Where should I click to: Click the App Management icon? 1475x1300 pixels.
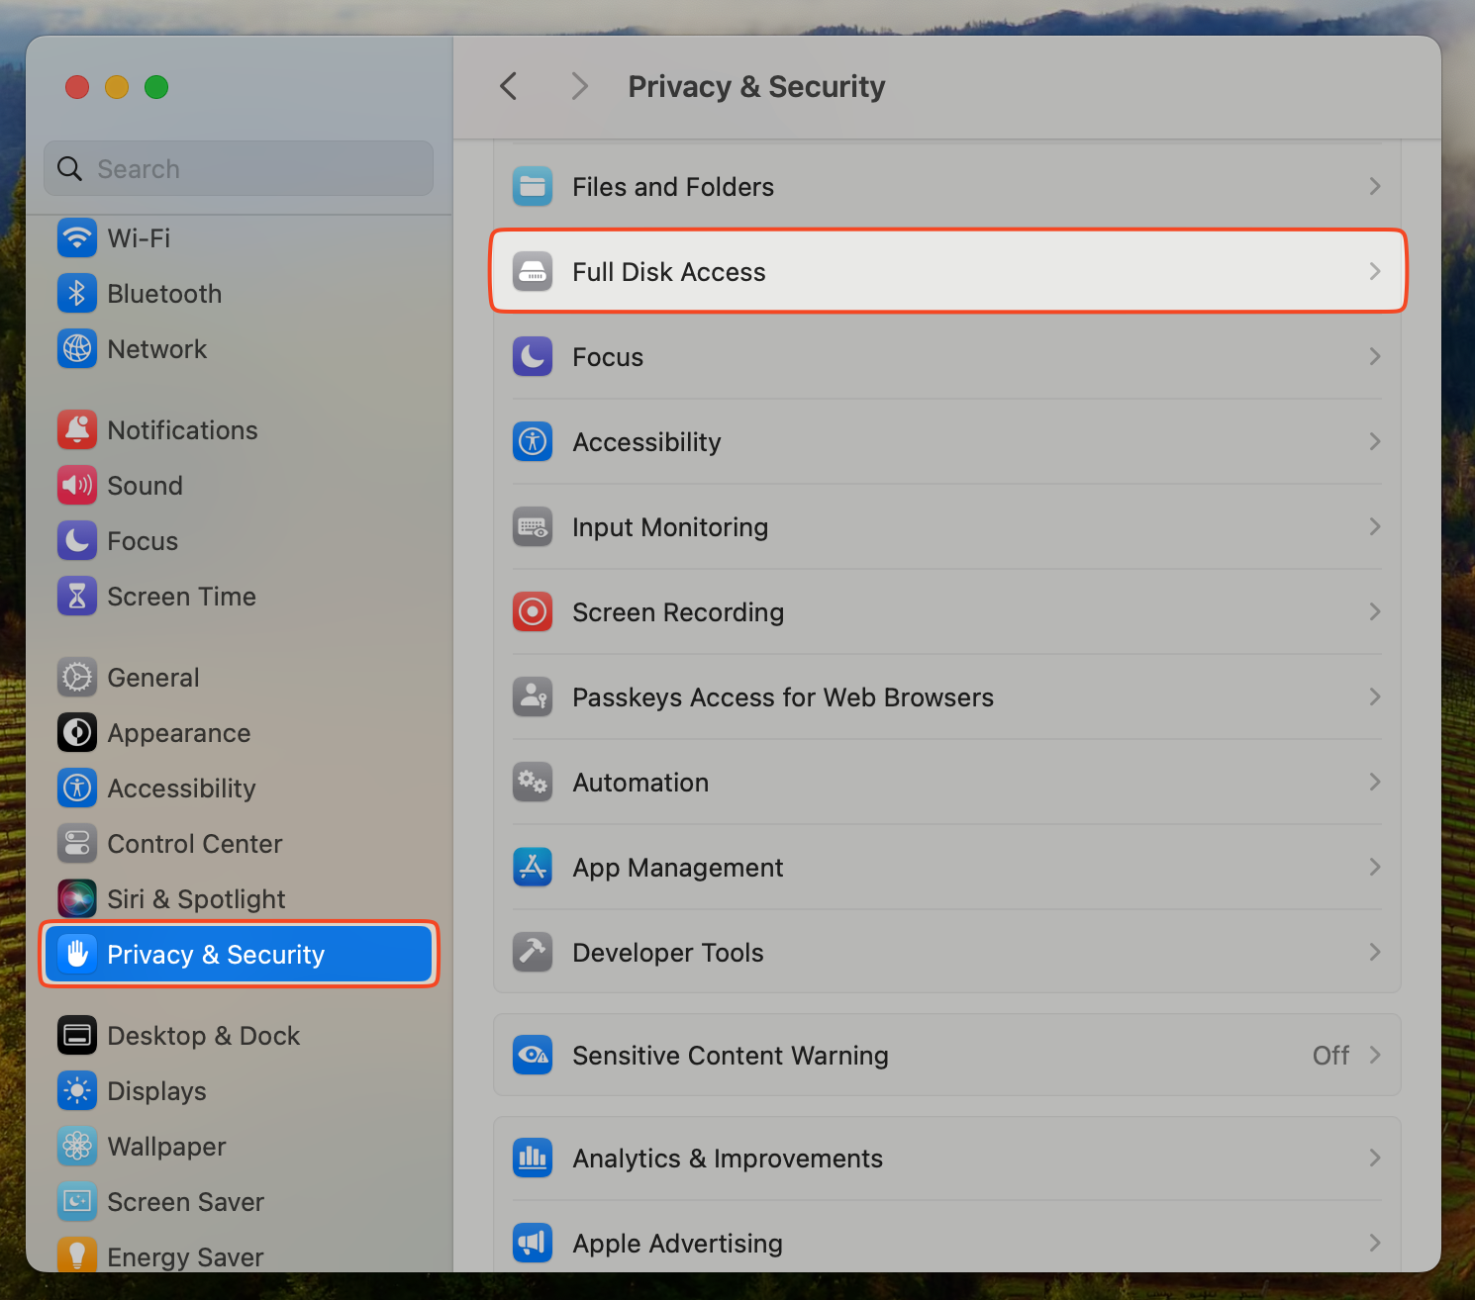(x=533, y=868)
